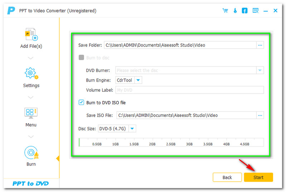Image resolution: width=286 pixels, height=192 pixels.
Task: Click the Volume Label input field
Action: click(x=189, y=90)
